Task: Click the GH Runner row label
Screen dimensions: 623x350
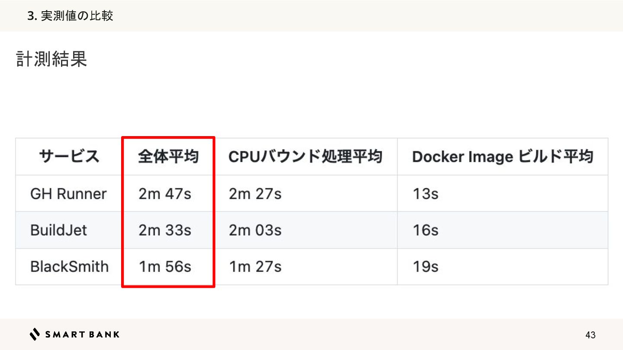Action: 68,194
